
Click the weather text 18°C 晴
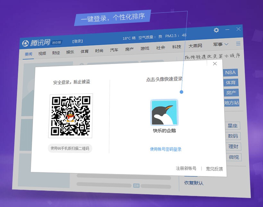pos(129,38)
